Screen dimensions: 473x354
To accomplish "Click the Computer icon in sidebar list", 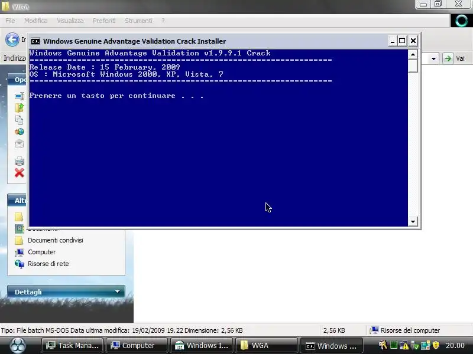I will click(20, 253).
